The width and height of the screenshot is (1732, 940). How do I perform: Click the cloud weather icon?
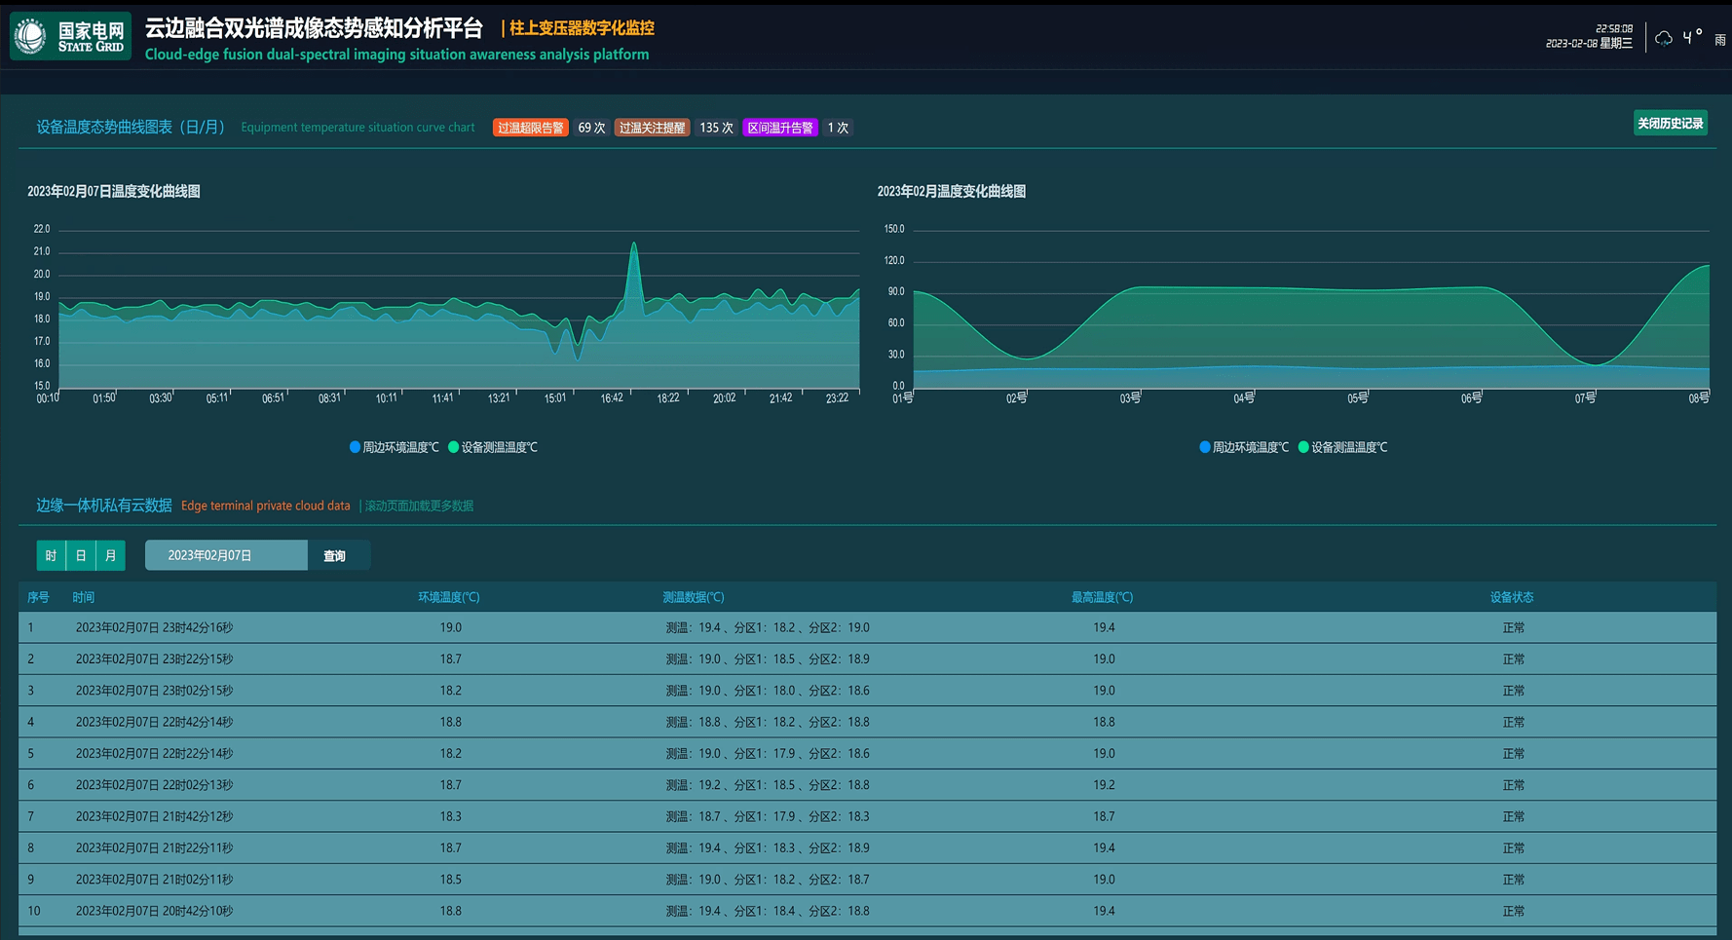[x=1664, y=38]
